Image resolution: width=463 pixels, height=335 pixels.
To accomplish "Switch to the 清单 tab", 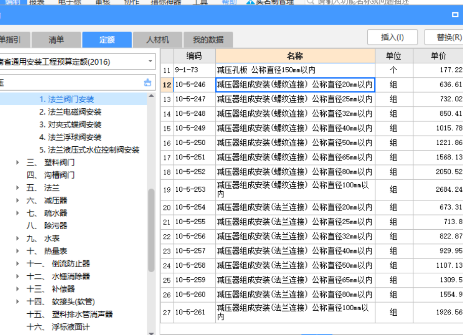I will pyautogui.click(x=56, y=40).
